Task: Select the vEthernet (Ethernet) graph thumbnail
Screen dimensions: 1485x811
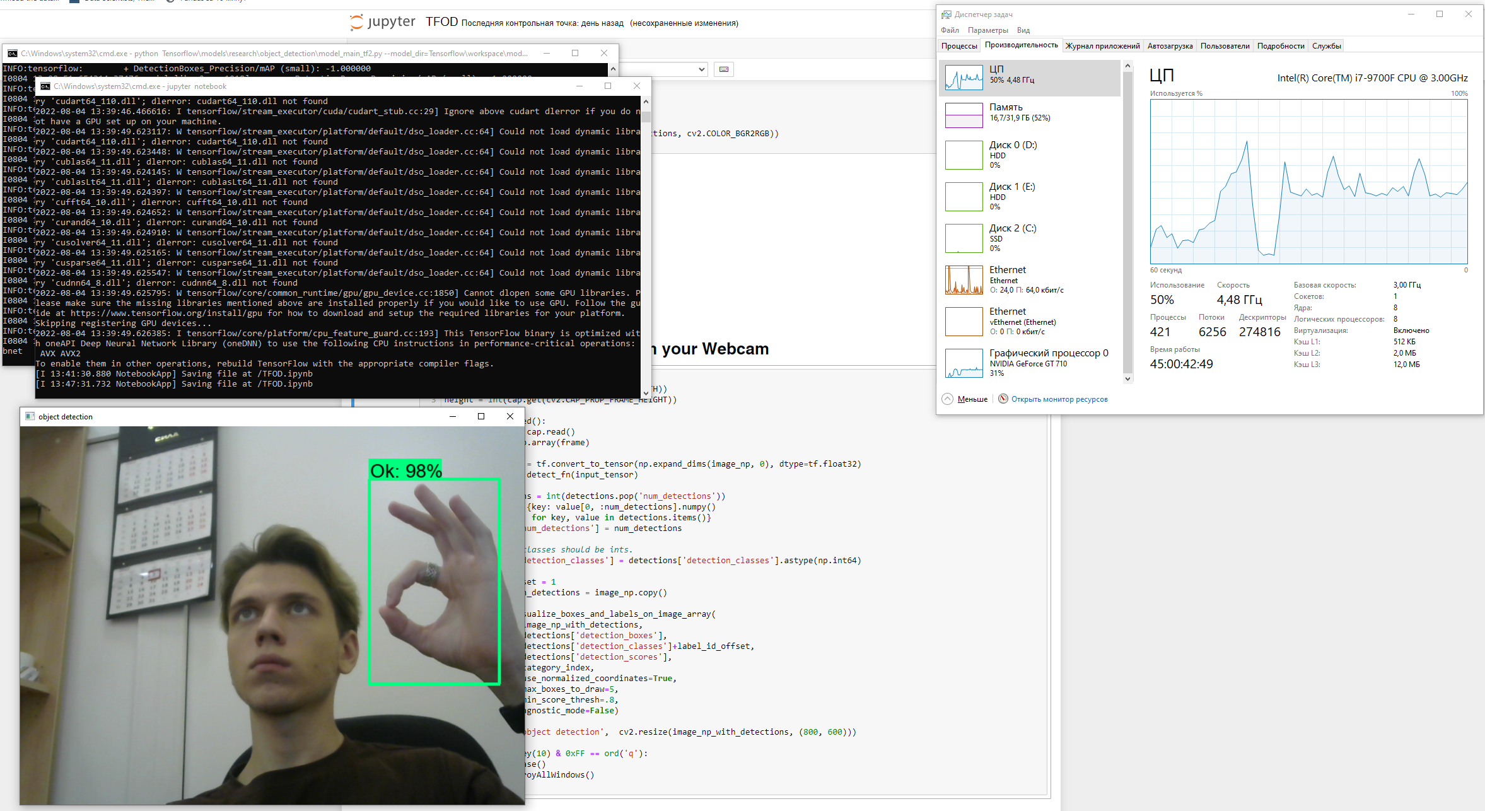Action: [x=964, y=322]
